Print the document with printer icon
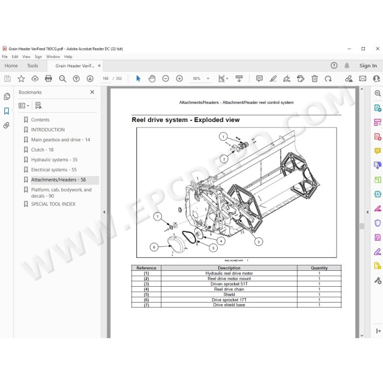This screenshot has height=383, width=383. pyautogui.click(x=49, y=78)
